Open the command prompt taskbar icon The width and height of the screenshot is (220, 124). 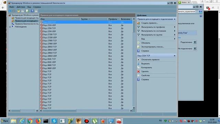(x=46, y=121)
